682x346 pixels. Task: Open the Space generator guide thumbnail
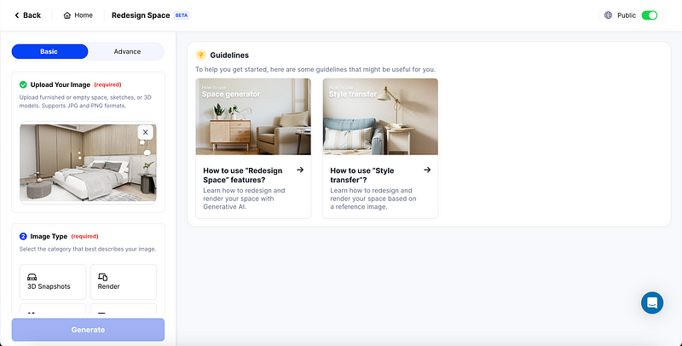pos(253,117)
